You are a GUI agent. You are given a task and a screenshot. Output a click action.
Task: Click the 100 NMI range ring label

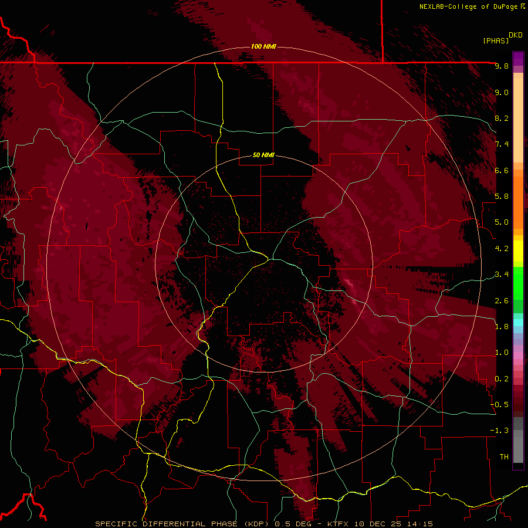click(x=263, y=46)
